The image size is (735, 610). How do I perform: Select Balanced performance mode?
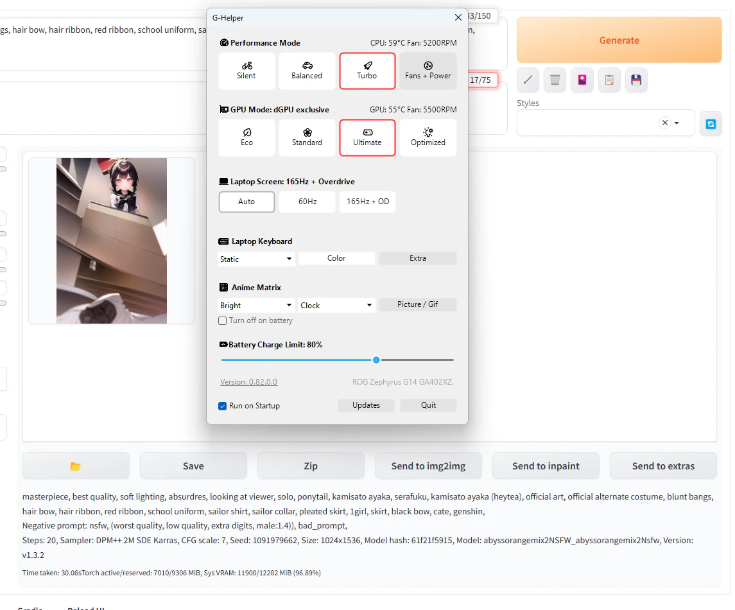click(307, 71)
